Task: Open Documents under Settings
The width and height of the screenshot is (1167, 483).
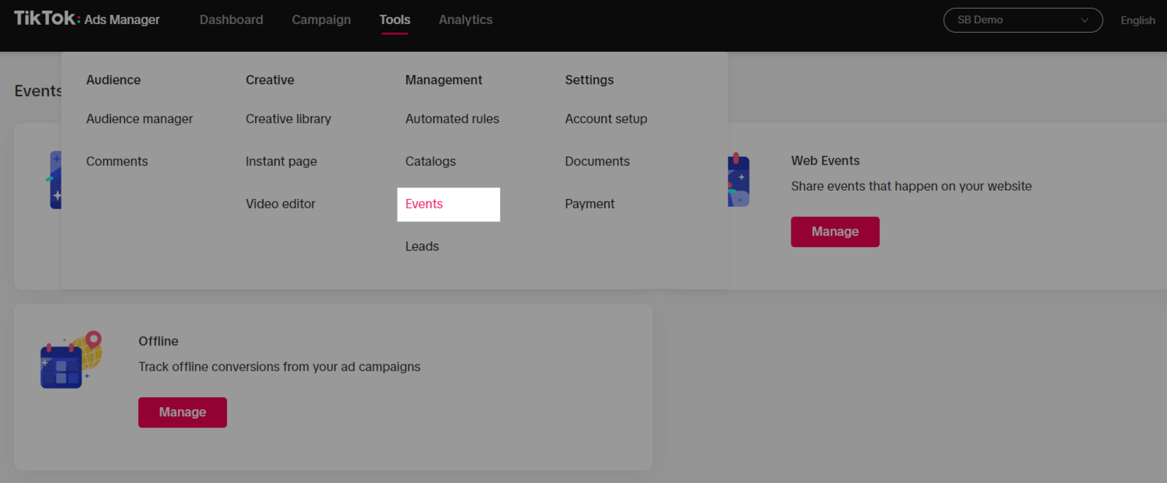Action: click(597, 161)
